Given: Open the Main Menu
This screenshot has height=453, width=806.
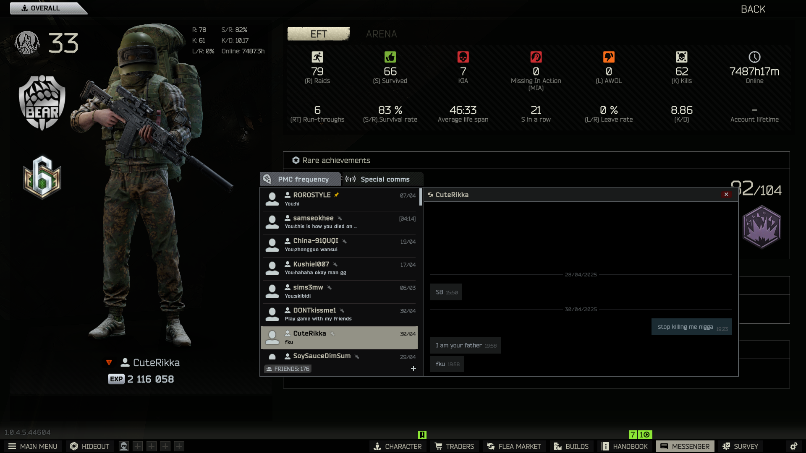Looking at the screenshot, I should (33, 446).
